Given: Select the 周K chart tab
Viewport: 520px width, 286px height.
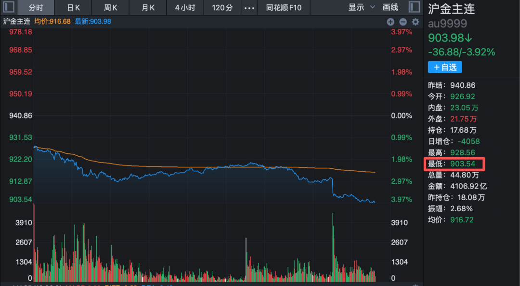Looking at the screenshot, I should [x=111, y=7].
